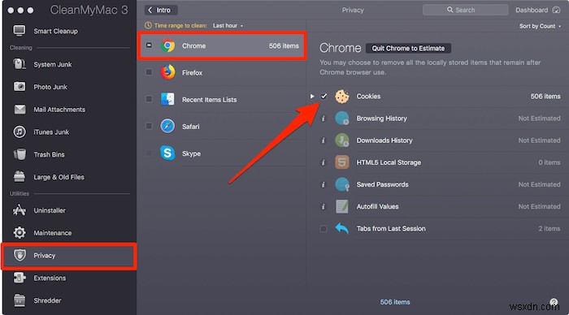The width and height of the screenshot is (569, 315).
Task: Click the Cookies cookie icon
Action: pos(342,96)
